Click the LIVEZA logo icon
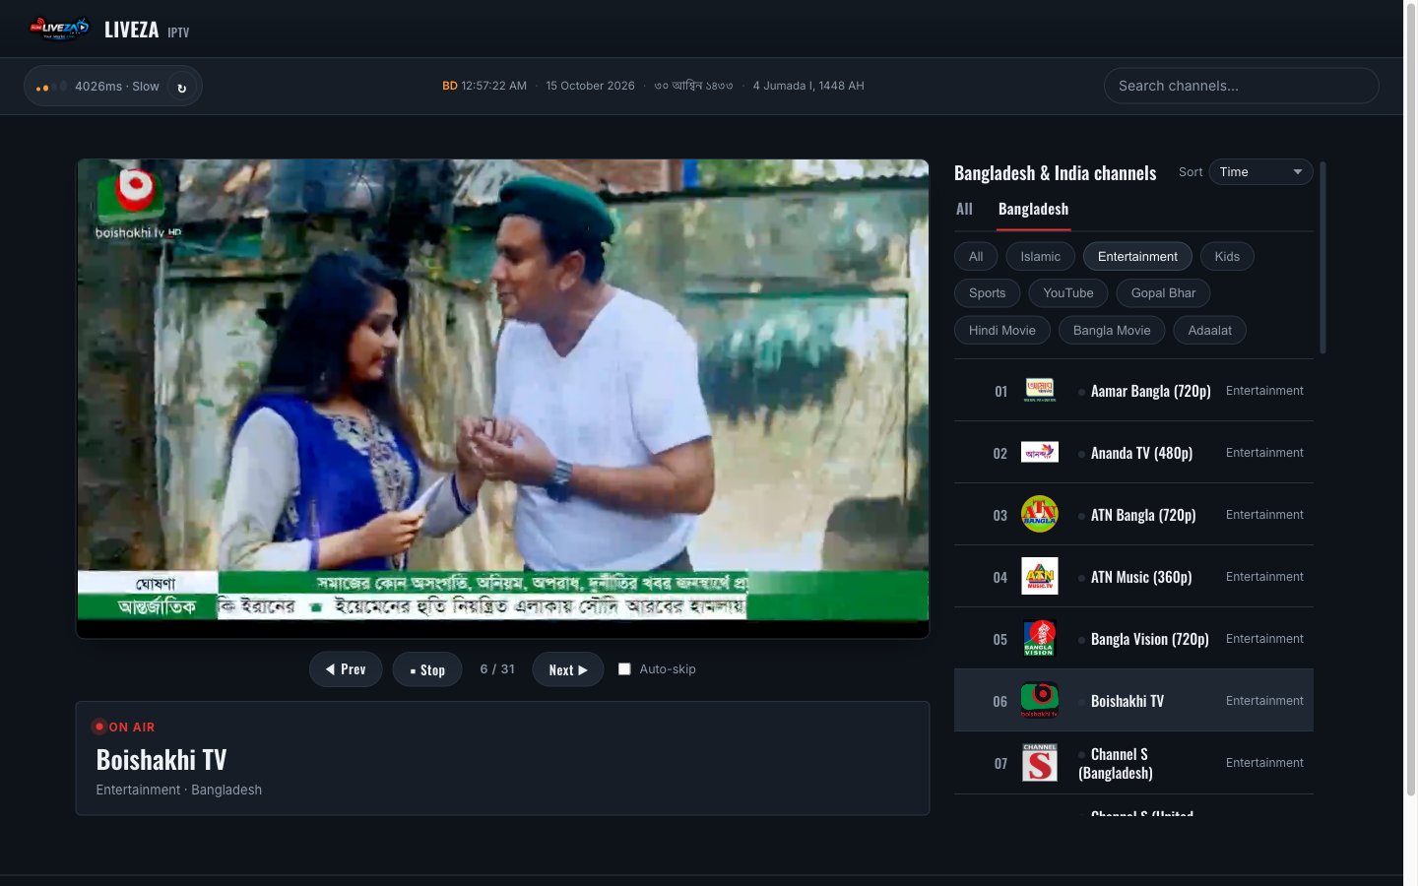The width and height of the screenshot is (1418, 886). (x=59, y=29)
